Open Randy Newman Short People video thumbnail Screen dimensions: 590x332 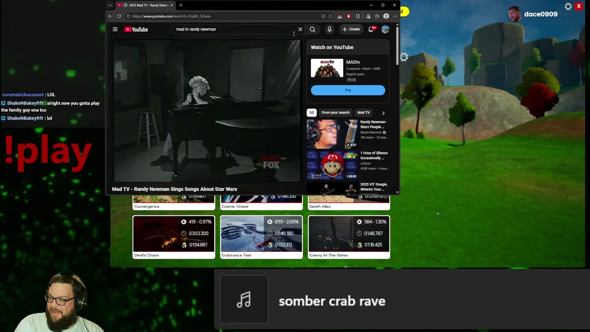pos(332,134)
